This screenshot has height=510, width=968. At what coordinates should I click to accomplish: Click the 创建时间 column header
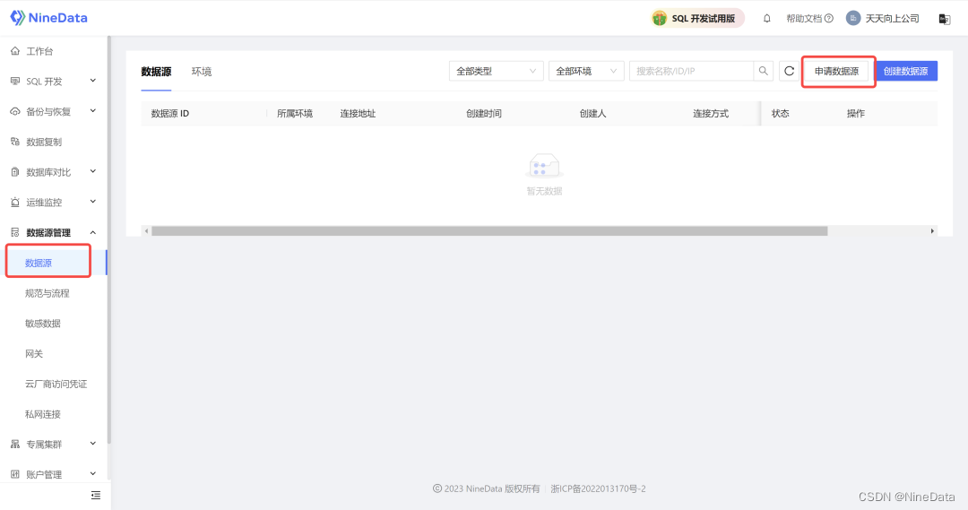[484, 114]
